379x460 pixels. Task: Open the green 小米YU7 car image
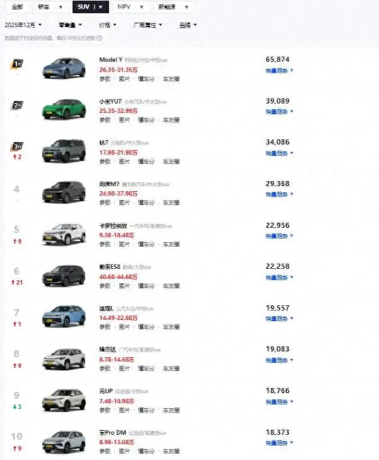pyautogui.click(x=63, y=109)
